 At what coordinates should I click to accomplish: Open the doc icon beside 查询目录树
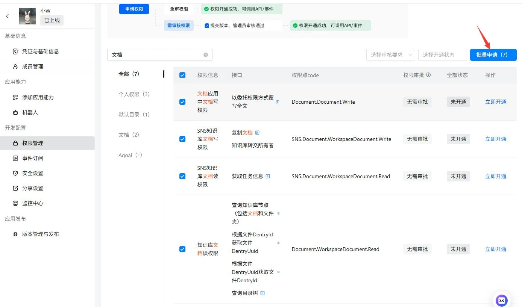point(263,293)
